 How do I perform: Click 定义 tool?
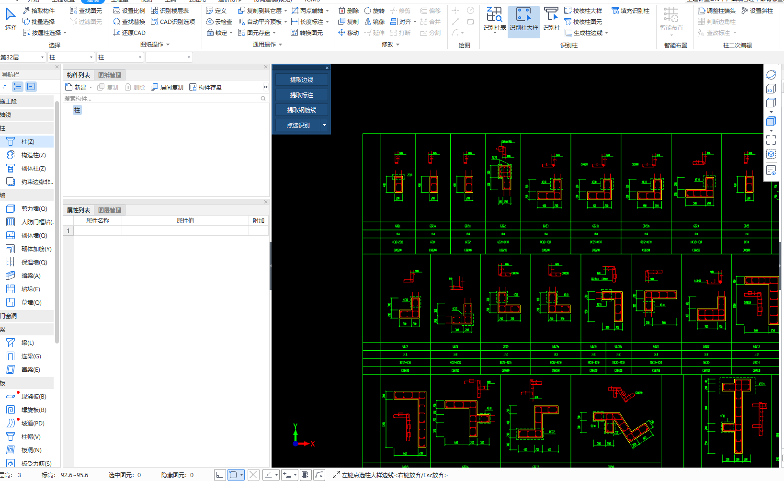point(216,11)
